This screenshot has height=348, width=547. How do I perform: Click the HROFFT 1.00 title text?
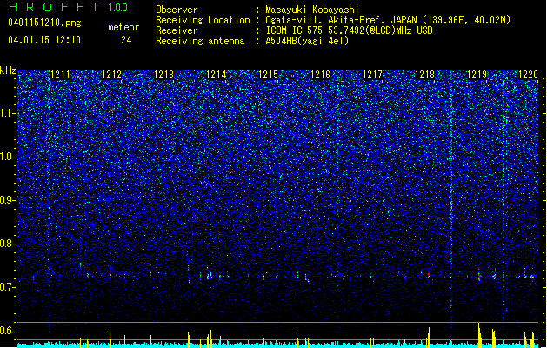(68, 7)
